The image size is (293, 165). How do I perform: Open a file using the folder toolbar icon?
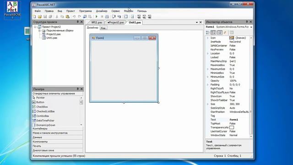pyautogui.click(x=40, y=16)
